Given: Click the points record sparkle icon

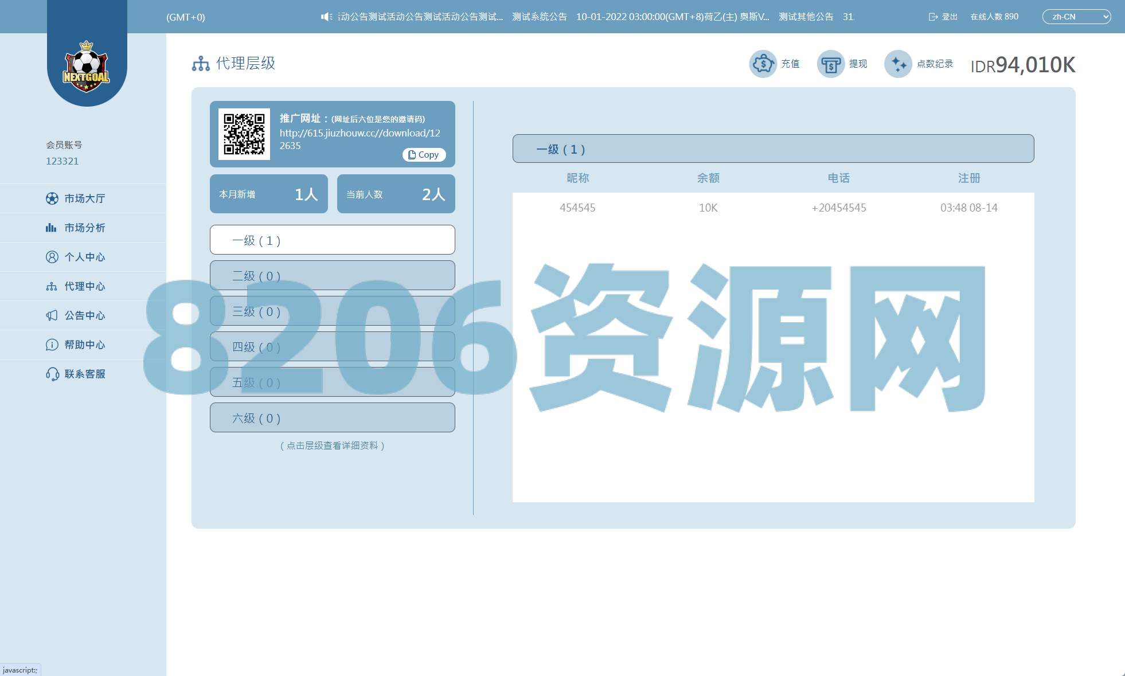Looking at the screenshot, I should pos(899,64).
